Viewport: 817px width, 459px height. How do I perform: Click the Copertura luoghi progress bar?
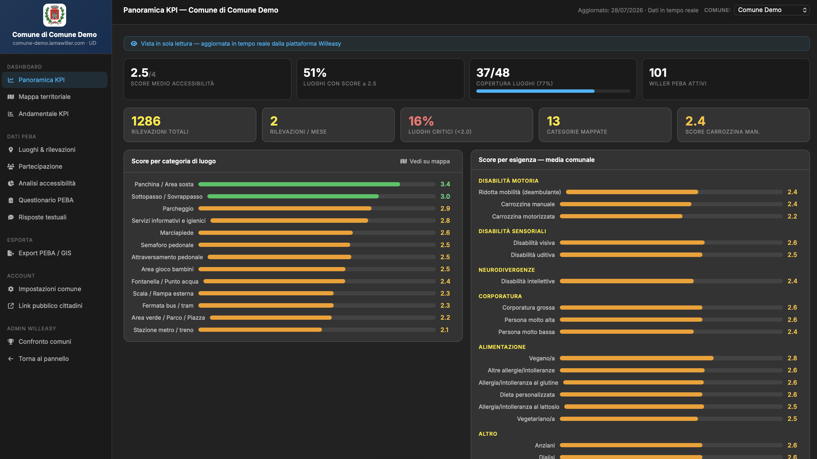point(553,91)
